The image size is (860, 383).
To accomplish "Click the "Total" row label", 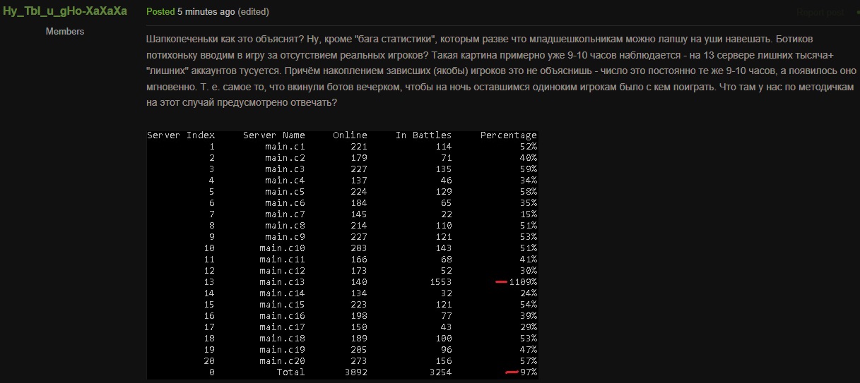I will 290,372.
